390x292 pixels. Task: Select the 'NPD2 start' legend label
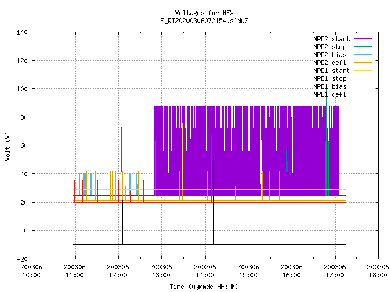pos(331,39)
